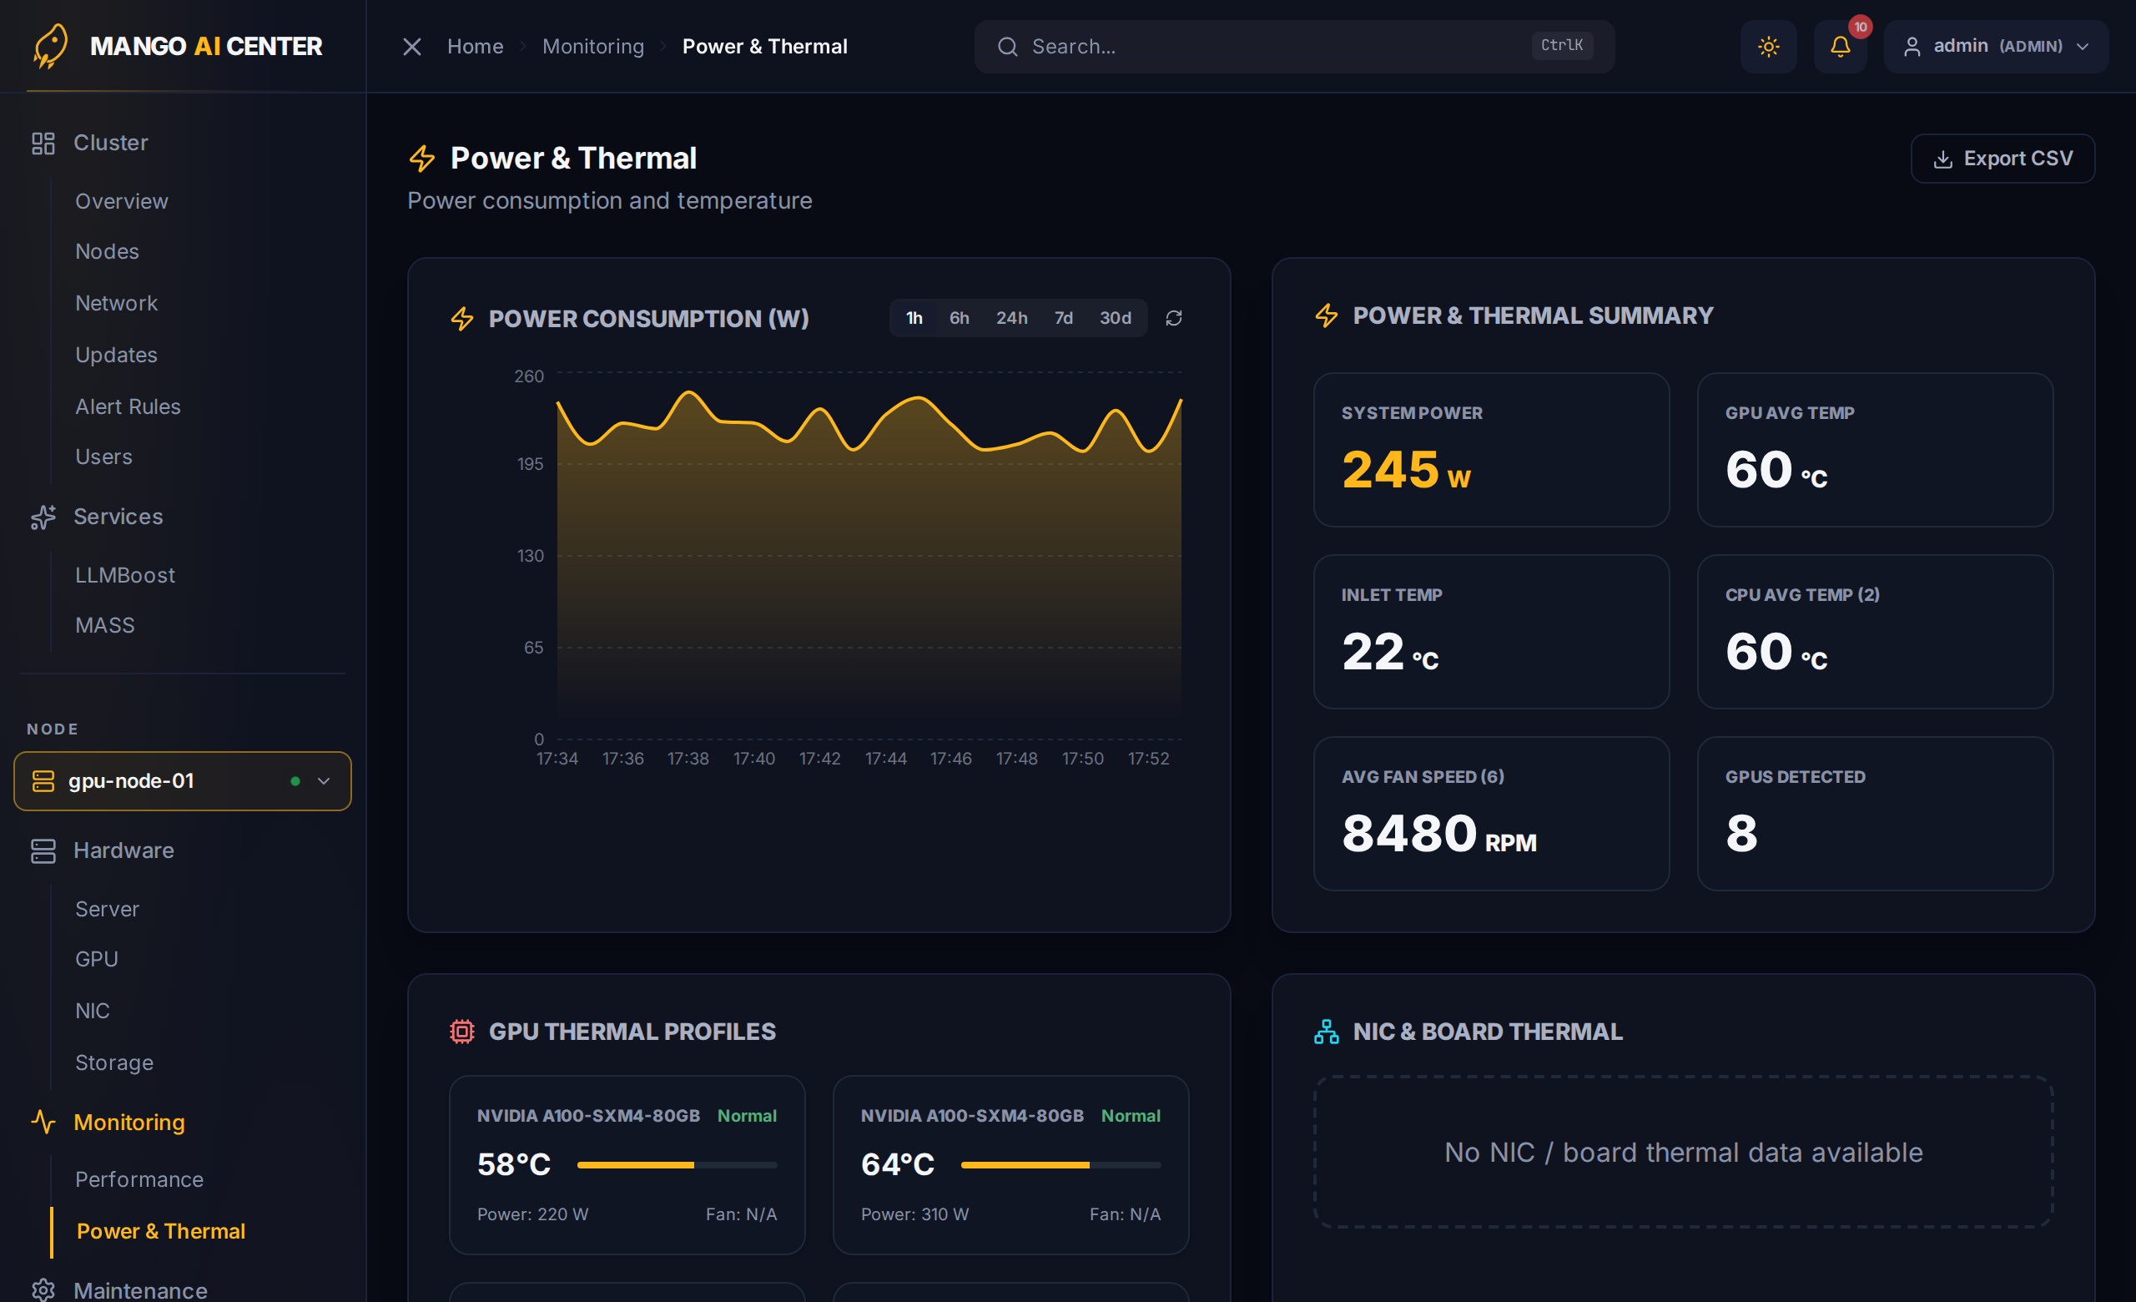Click the admin user profile icon
2136x1302 pixels.
tap(1912, 47)
